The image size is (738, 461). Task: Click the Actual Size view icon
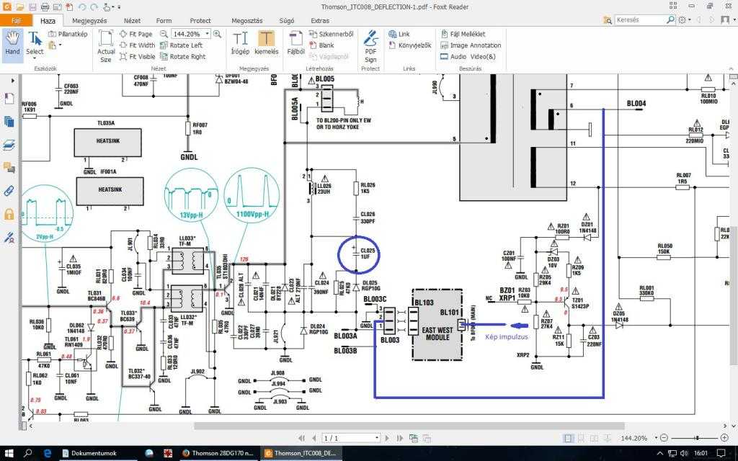pos(106,46)
